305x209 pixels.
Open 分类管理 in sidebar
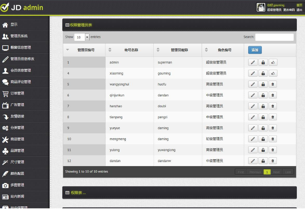[x=25, y=128]
